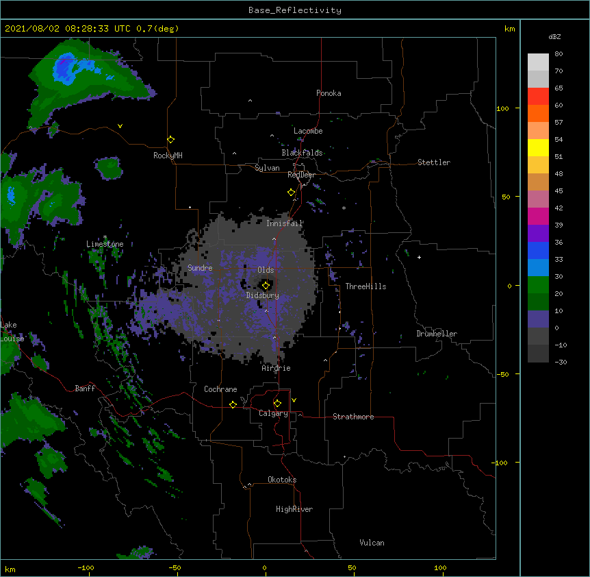Click the green 30 dBZ legend swatch
590x577 pixels.
[x=538, y=284]
